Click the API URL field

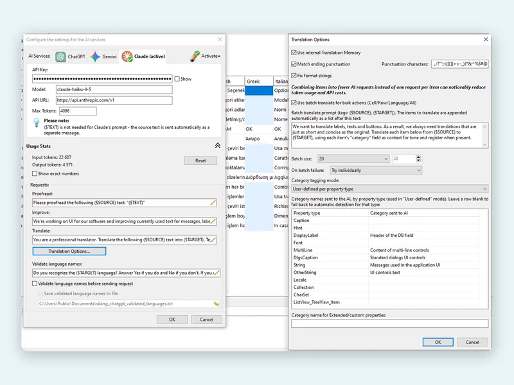click(114, 100)
